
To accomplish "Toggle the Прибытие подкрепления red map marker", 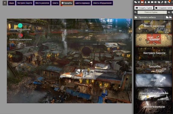I will point(20,35).
